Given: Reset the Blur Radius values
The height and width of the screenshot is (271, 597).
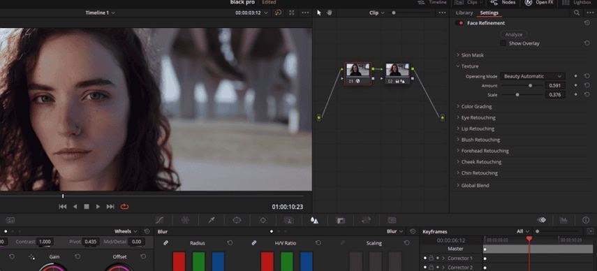Looking at the screenshot, I should [230, 243].
